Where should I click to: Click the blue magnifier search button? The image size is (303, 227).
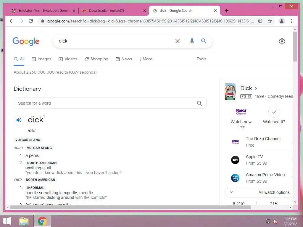(x=204, y=41)
